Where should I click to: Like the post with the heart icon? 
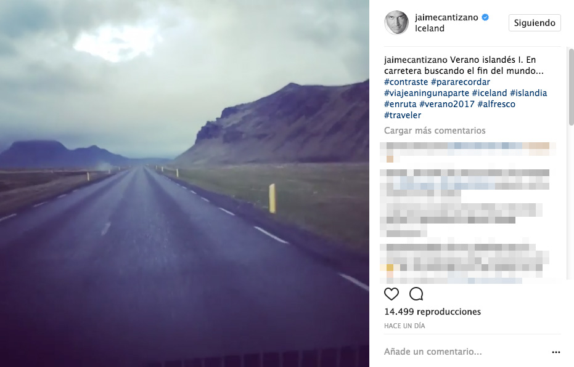coord(391,294)
